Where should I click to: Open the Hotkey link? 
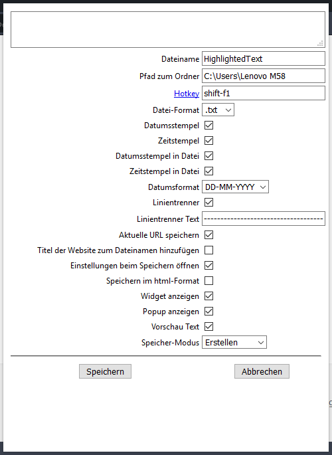click(x=187, y=94)
